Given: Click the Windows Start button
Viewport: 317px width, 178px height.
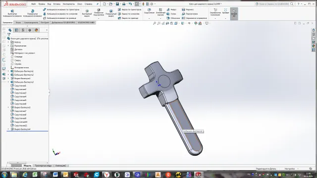Looking at the screenshot, I should tap(4, 175).
